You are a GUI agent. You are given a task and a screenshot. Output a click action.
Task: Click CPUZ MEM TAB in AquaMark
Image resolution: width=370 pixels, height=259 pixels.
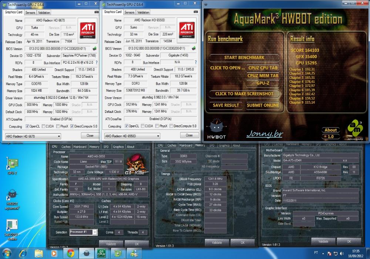[263, 76]
